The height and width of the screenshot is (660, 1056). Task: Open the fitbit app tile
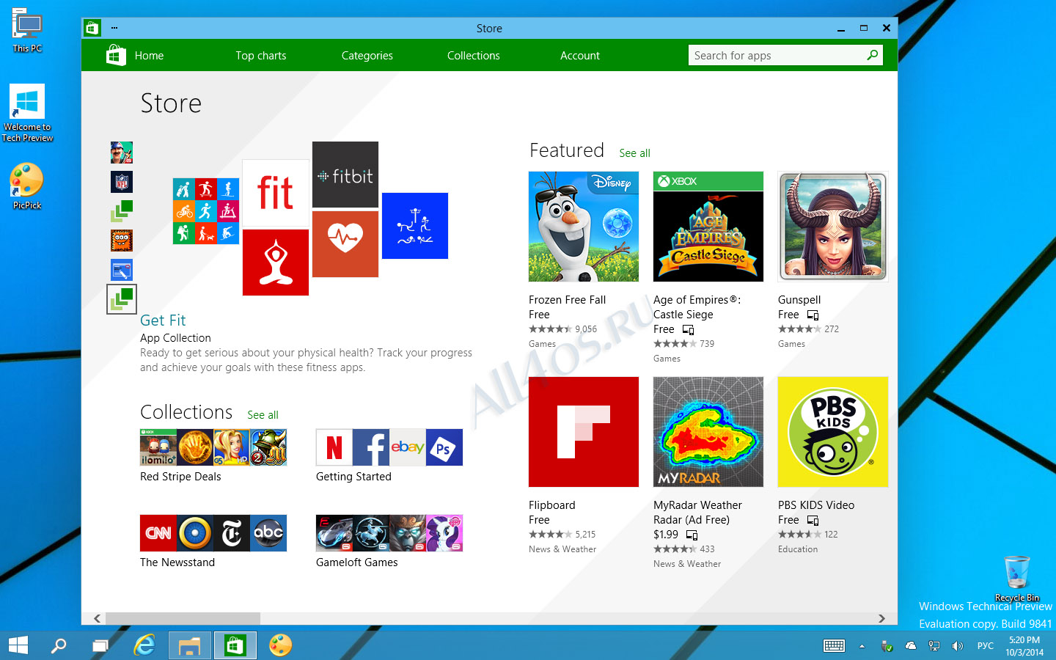(x=345, y=175)
